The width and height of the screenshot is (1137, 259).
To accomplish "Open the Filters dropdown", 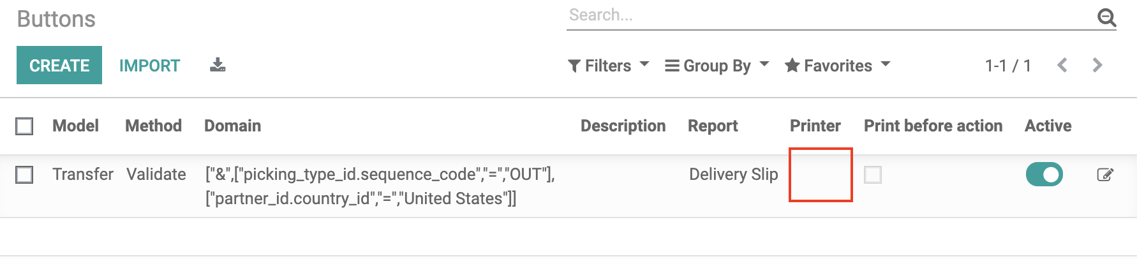I will click(x=608, y=66).
